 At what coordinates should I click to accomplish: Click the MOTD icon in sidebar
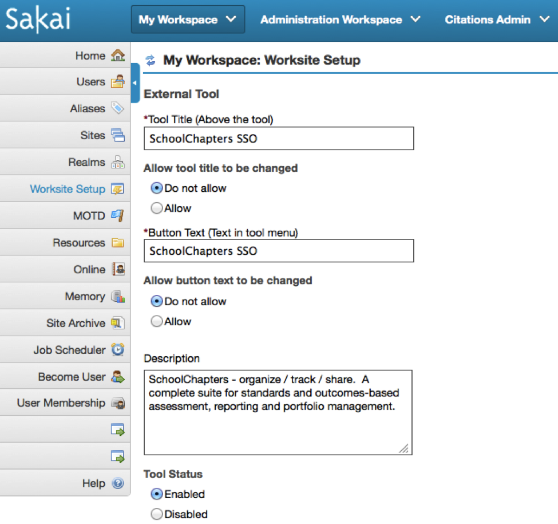[118, 215]
